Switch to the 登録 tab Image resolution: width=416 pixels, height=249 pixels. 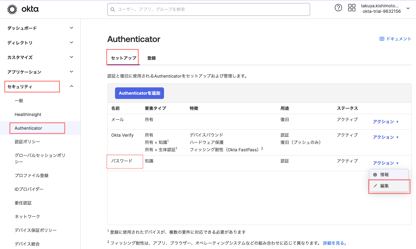pos(152,57)
